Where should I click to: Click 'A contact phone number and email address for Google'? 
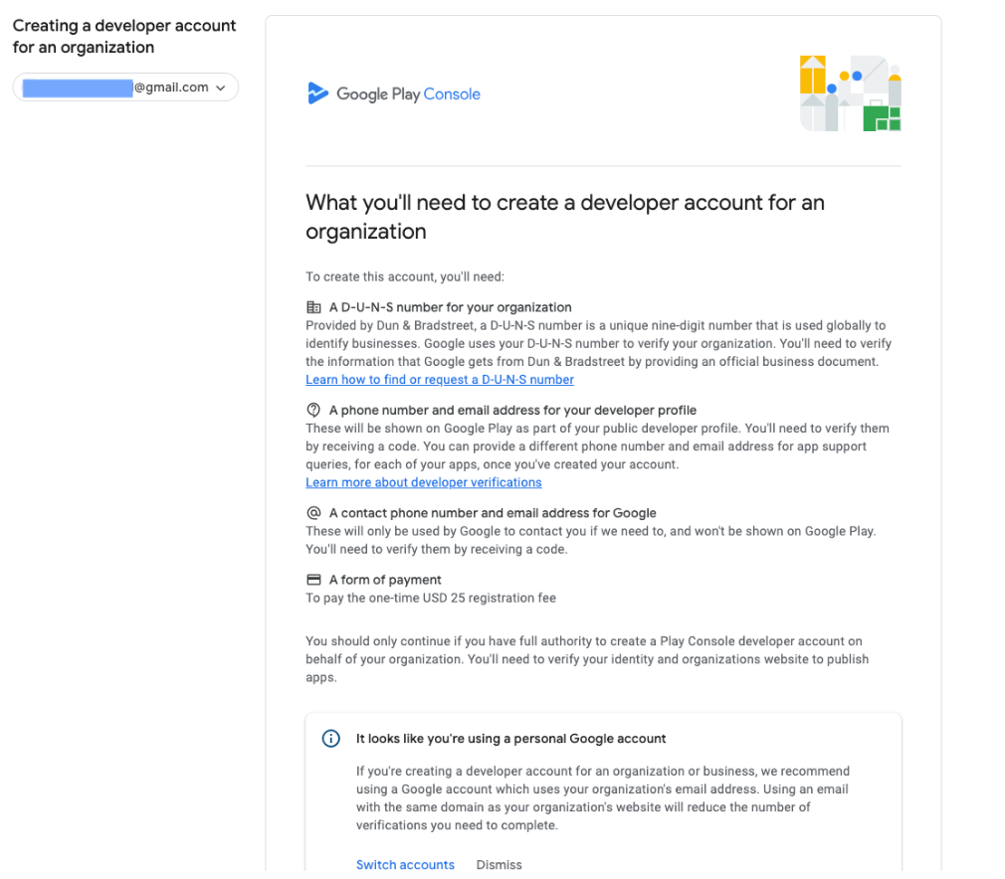point(493,513)
